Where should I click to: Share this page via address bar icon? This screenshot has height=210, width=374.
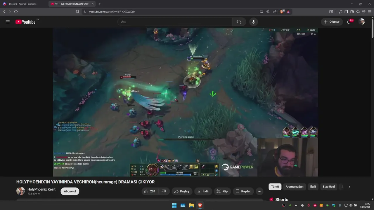275,12
